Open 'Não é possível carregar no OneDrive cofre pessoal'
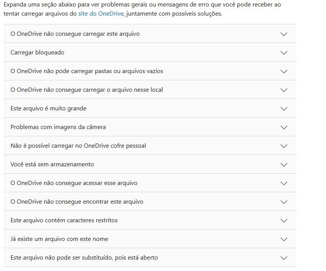 point(150,146)
